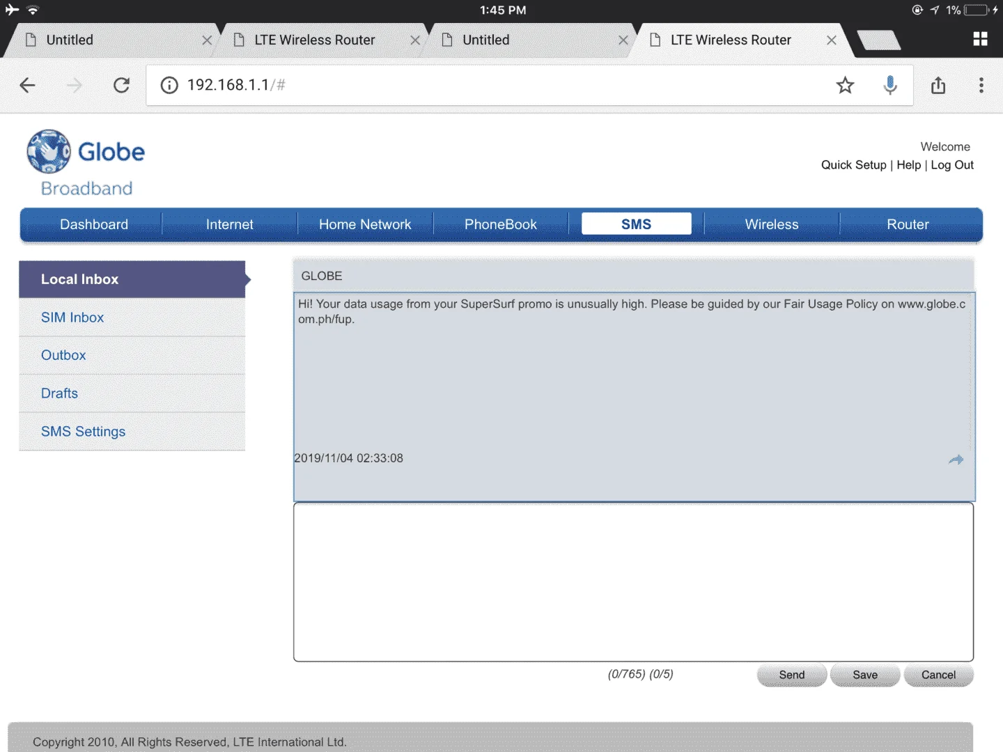Image resolution: width=1003 pixels, height=752 pixels.
Task: Close the second Untitled tab
Action: coord(623,40)
